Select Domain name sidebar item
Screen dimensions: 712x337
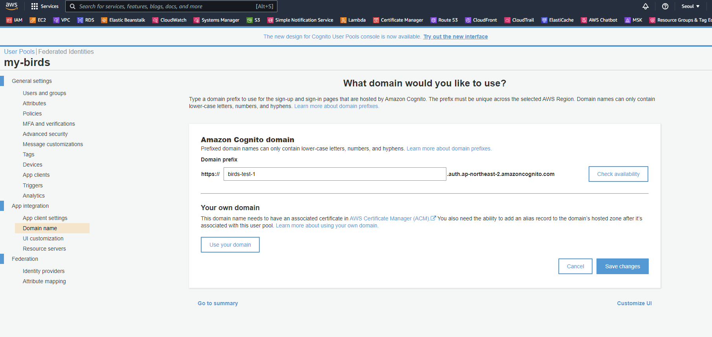coord(52,228)
